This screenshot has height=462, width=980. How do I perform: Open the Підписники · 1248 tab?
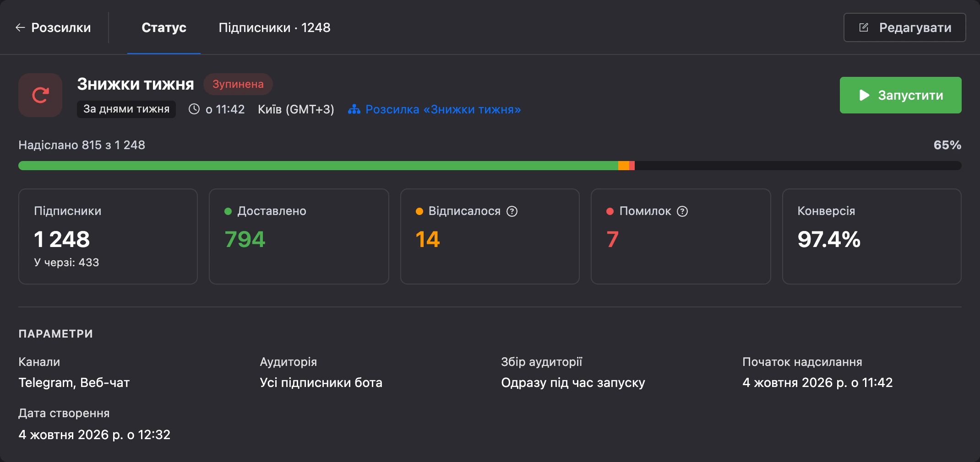click(x=274, y=28)
